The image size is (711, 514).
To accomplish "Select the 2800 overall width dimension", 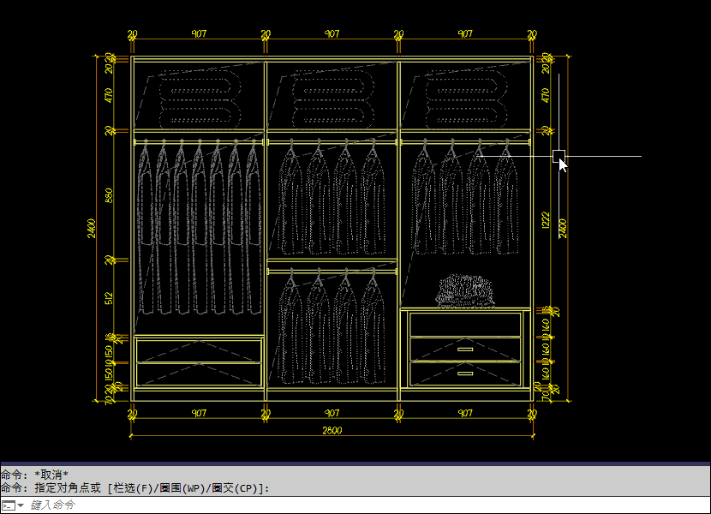I will [332, 430].
